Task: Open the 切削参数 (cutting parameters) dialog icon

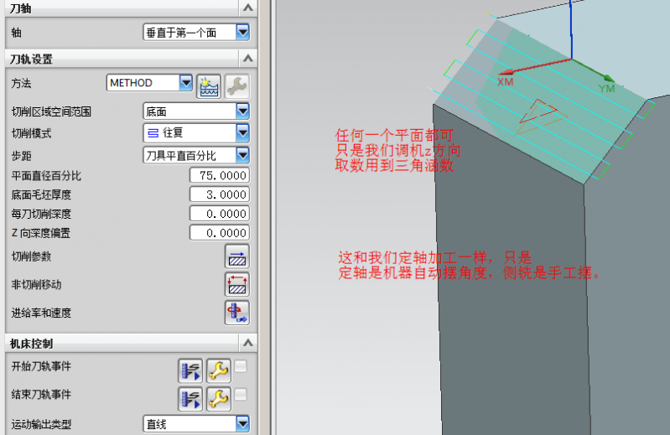Action: (x=237, y=256)
